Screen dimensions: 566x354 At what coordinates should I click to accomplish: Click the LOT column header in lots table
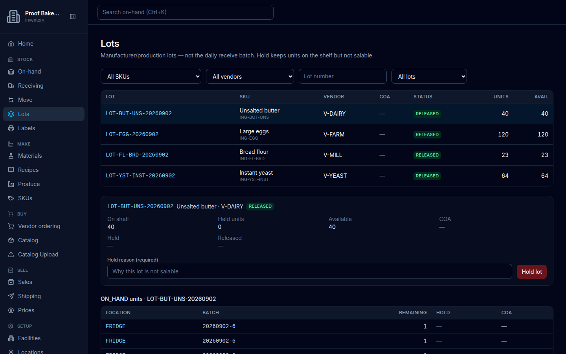[110, 97]
